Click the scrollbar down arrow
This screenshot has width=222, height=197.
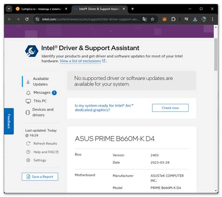coord(216,190)
